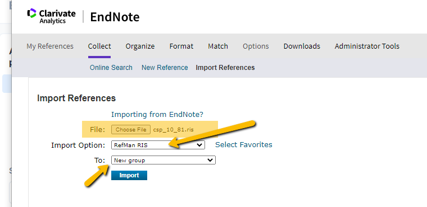
Task: Click the Choose File button
Action: click(x=131, y=130)
